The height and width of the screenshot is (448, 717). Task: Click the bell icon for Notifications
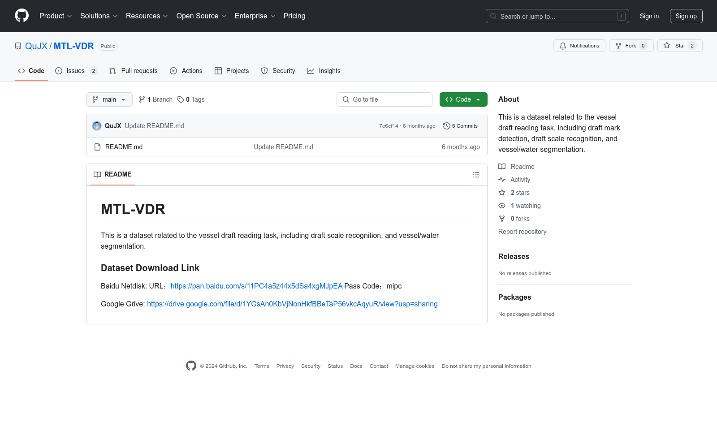tap(563, 46)
